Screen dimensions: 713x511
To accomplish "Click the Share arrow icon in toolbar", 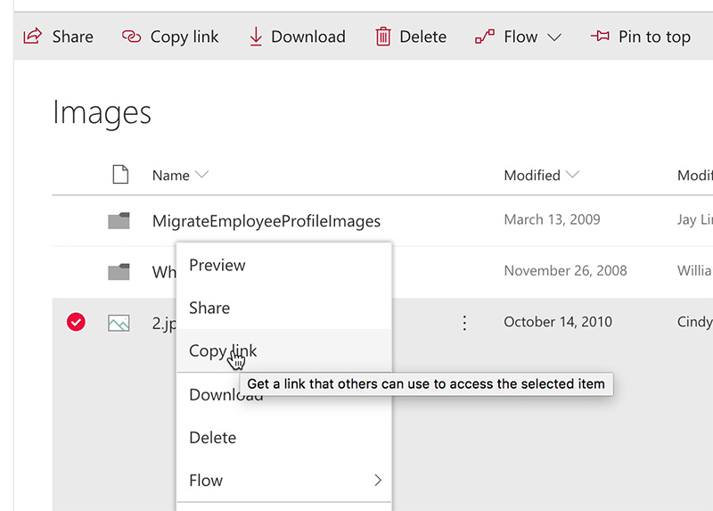I will (x=32, y=37).
